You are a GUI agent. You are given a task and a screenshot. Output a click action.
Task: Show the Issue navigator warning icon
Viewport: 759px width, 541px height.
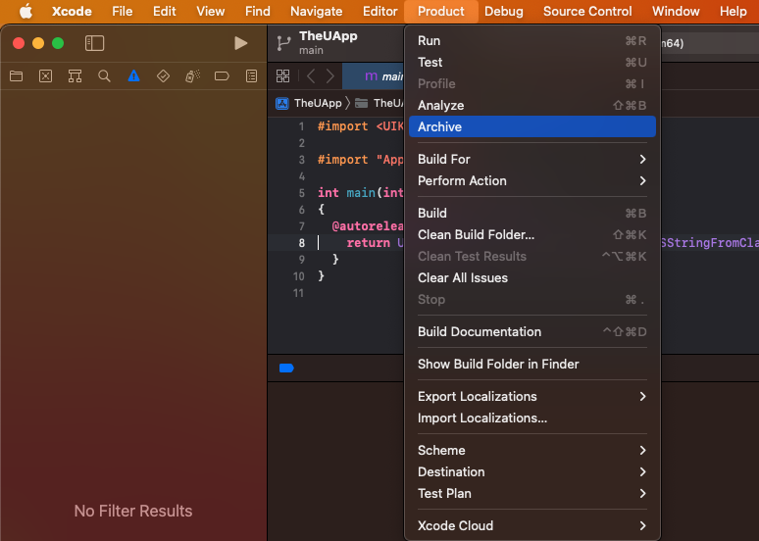coord(133,75)
